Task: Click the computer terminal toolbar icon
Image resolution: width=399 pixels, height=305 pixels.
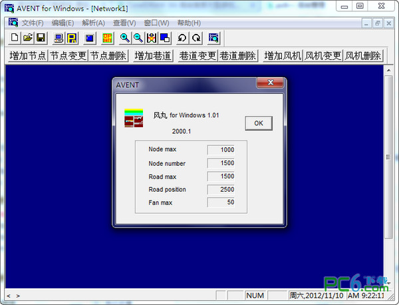Action: click(59, 38)
